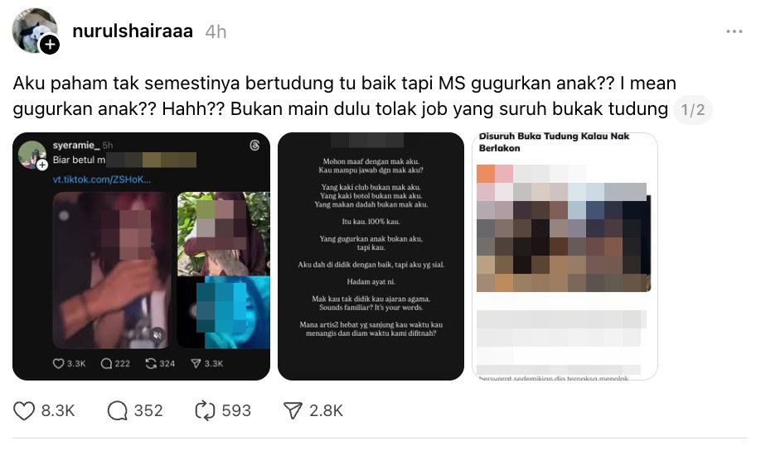
Task: Follow syeramie_ via the small plus badge
Action: [43, 165]
